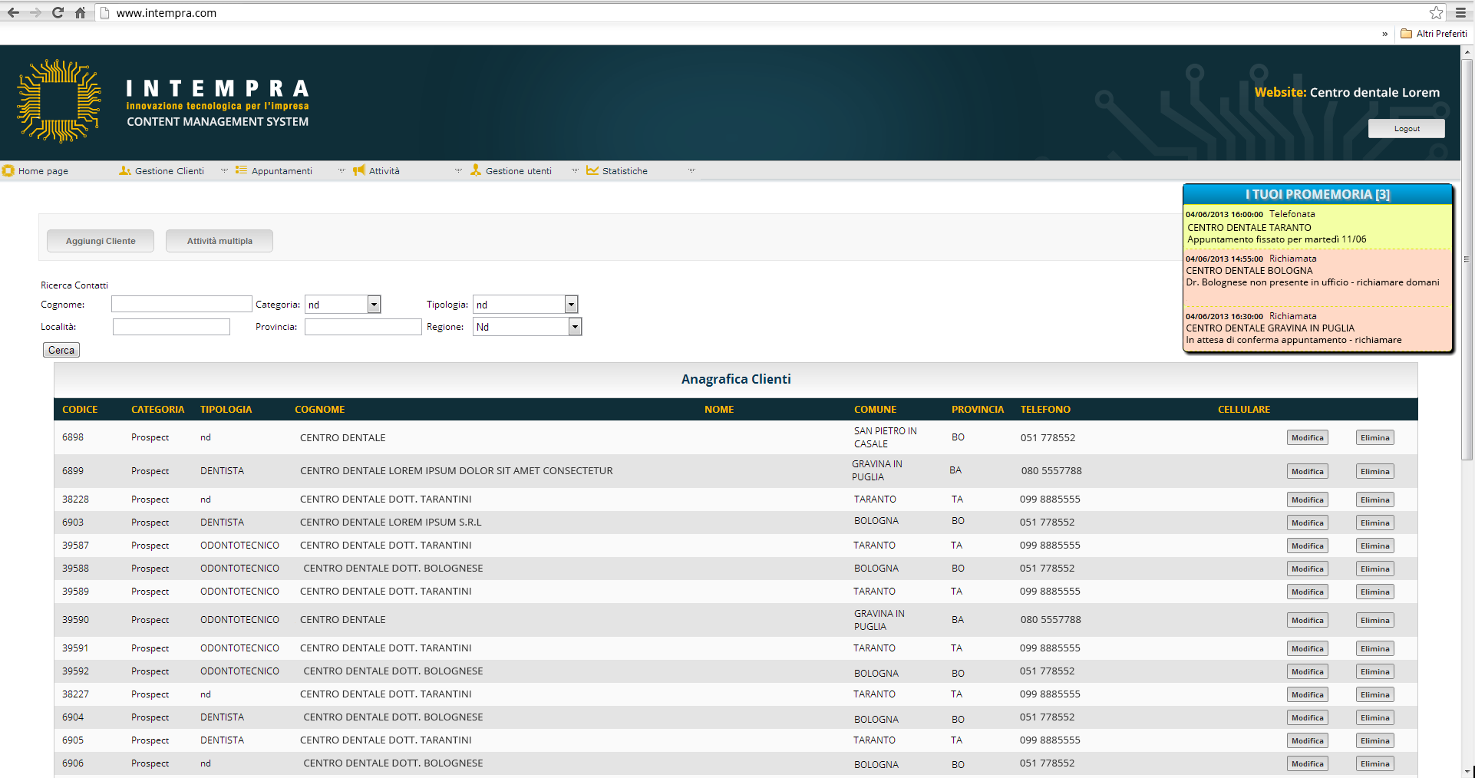Click the Gestione utenti user icon
The image size is (1475, 778).
click(x=476, y=170)
